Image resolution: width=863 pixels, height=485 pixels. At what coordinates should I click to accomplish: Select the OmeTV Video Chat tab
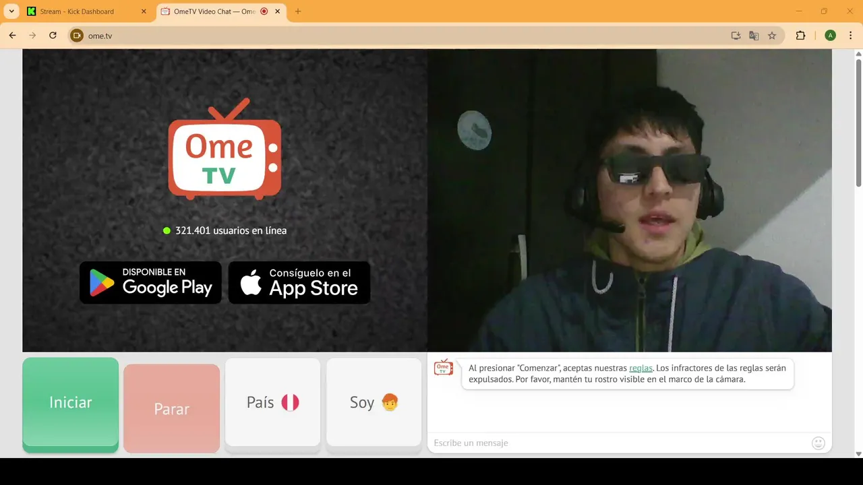(x=221, y=11)
